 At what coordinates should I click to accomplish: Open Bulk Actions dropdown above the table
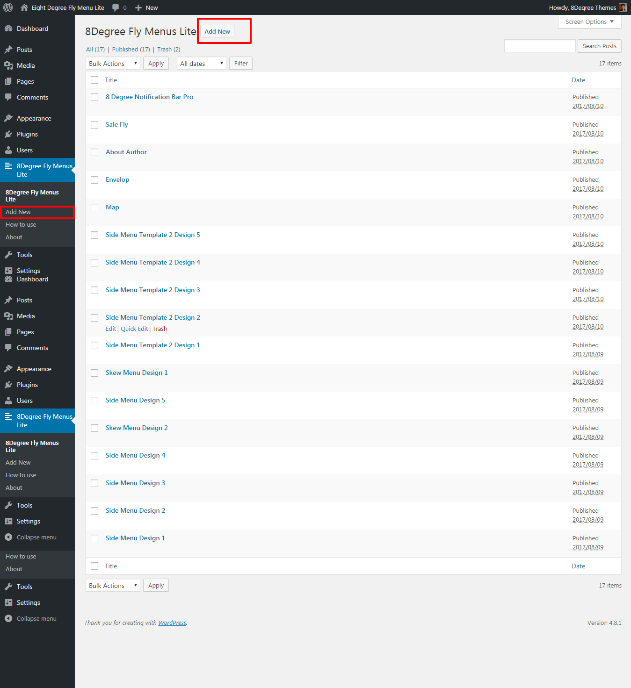click(113, 64)
